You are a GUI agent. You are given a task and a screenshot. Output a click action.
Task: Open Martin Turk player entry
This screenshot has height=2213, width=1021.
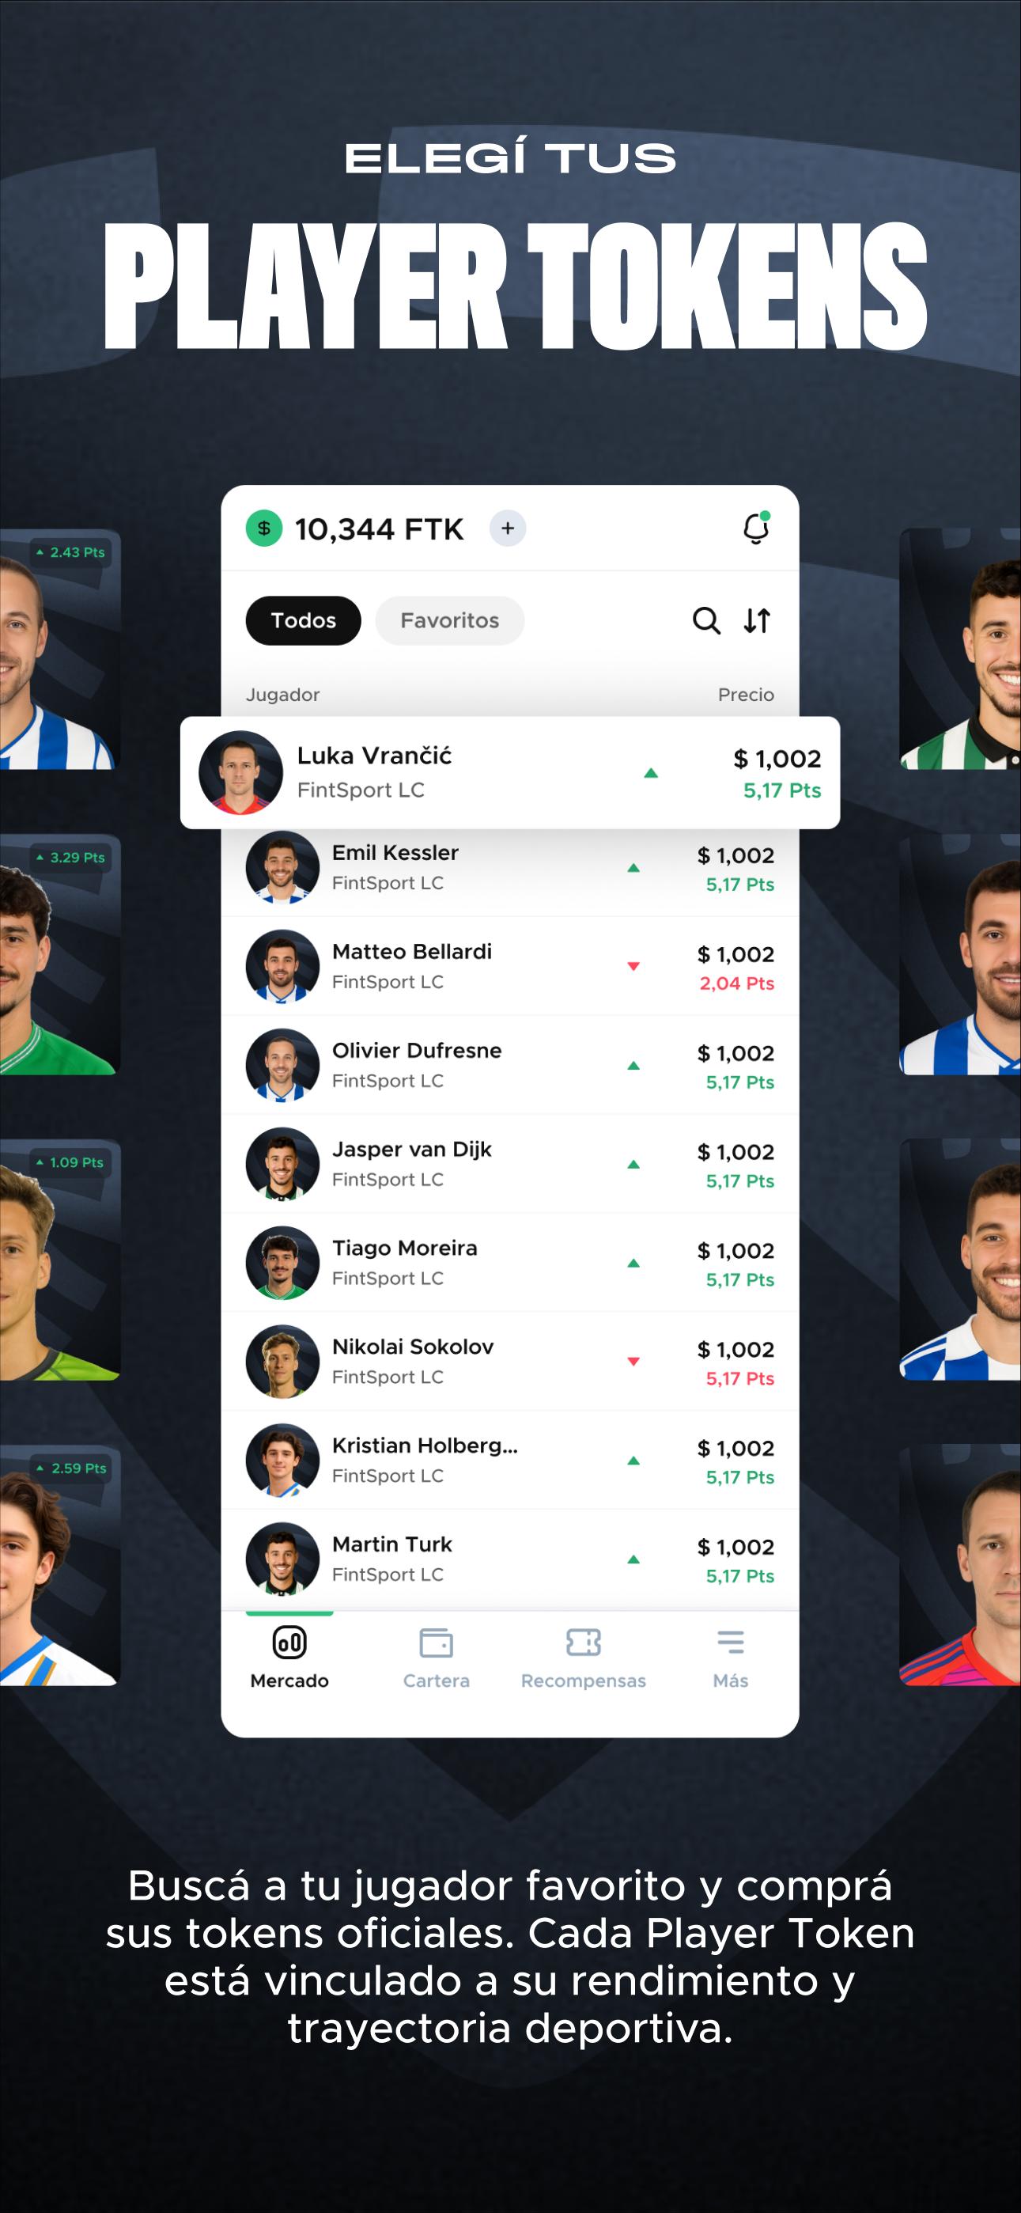coord(510,1559)
